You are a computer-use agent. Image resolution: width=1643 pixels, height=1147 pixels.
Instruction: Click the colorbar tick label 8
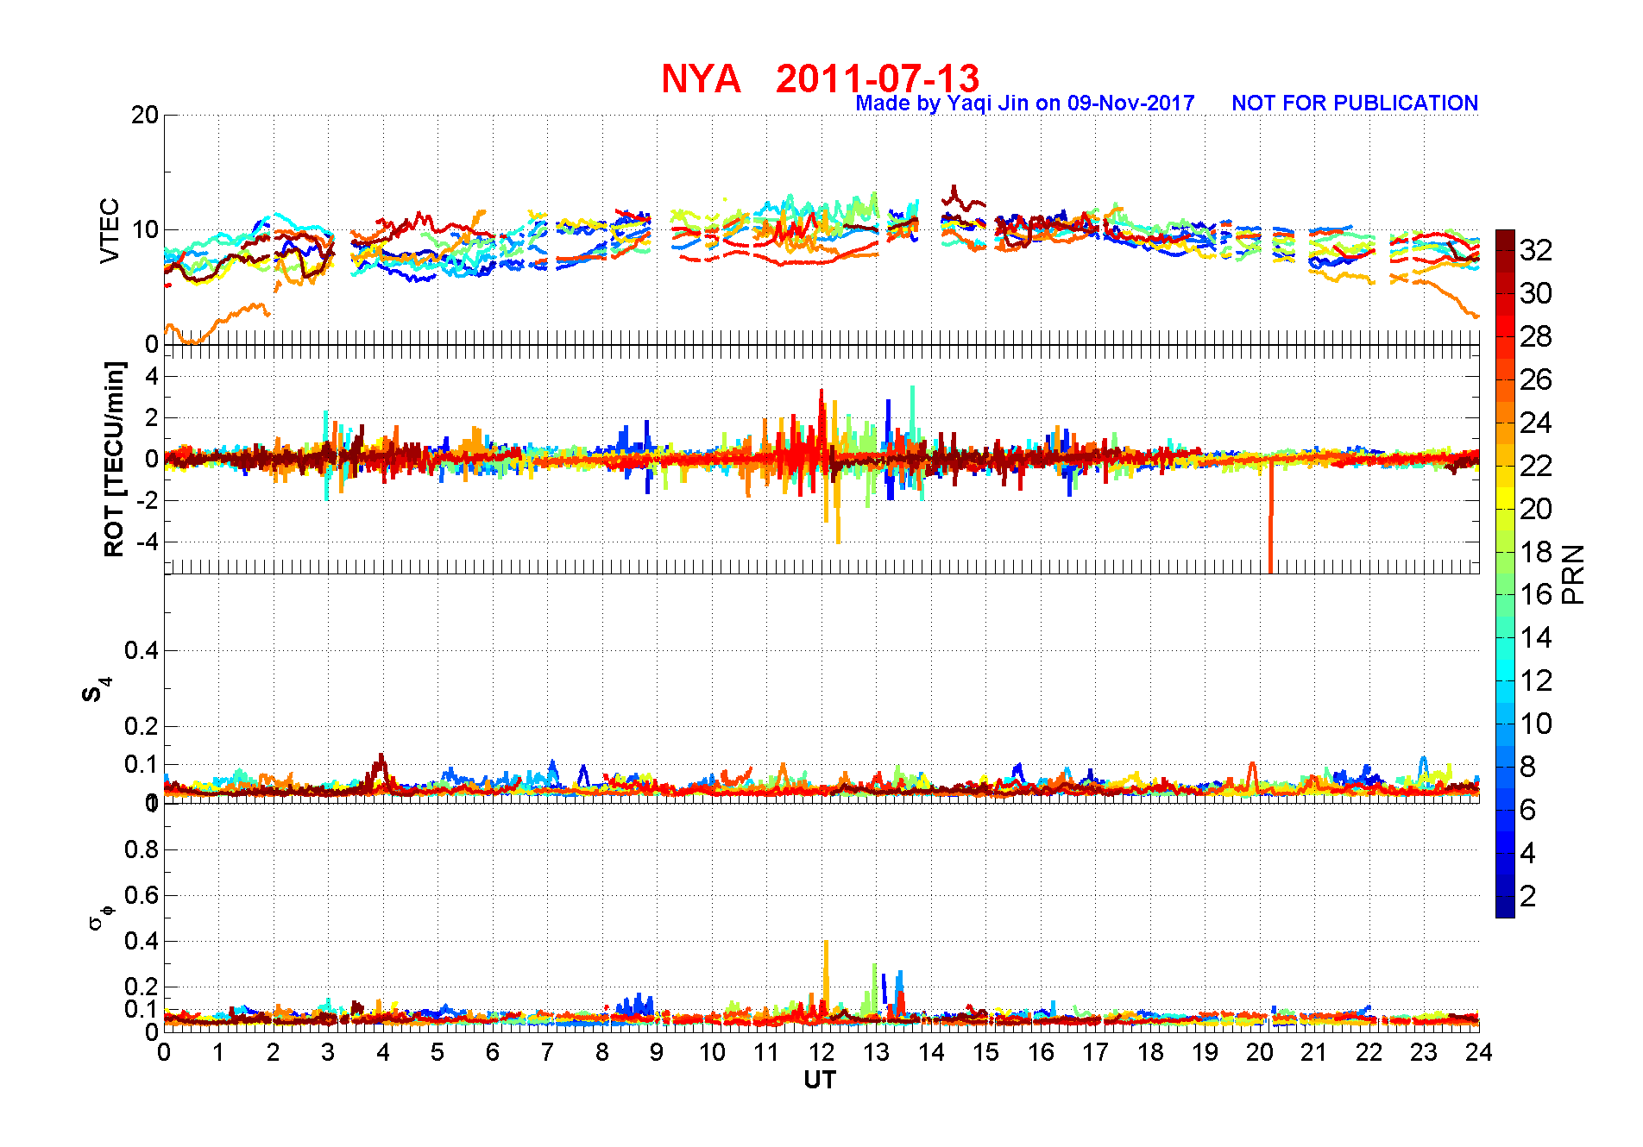(1528, 767)
